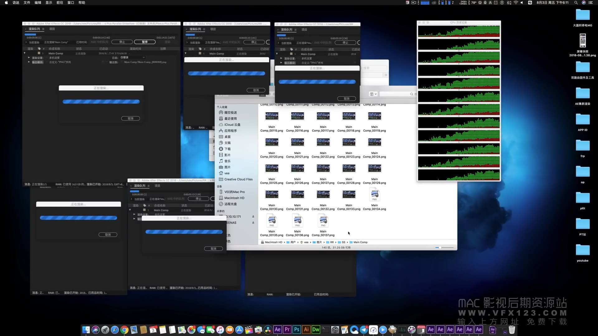This screenshot has width=598, height=336.
Task: Switch to 项目 tab in top-left window
Action: click(52, 29)
